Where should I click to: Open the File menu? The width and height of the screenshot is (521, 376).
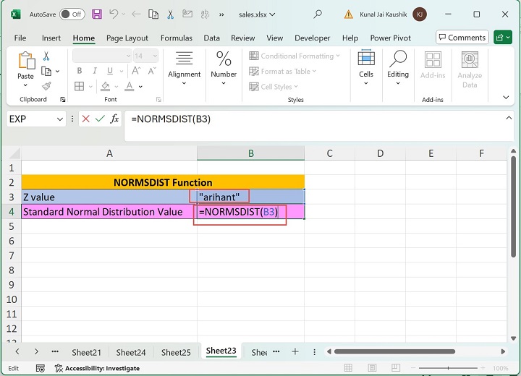click(20, 38)
